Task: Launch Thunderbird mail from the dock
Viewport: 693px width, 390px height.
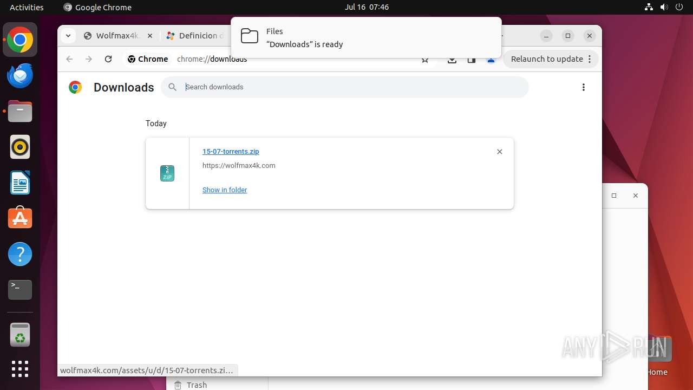Action: point(20,76)
